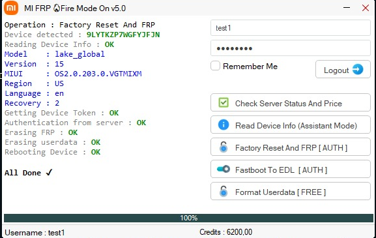Enable the Remember Me checkbox
This screenshot has height=238, width=376.
pyautogui.click(x=215, y=66)
